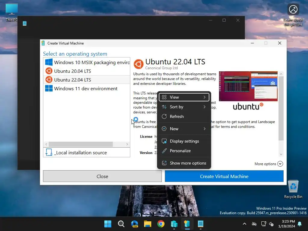Image resolution: width=308 pixels, height=231 pixels.
Task: Select Windows 10 MSIX packaging environment entry
Action: [x=87, y=62]
